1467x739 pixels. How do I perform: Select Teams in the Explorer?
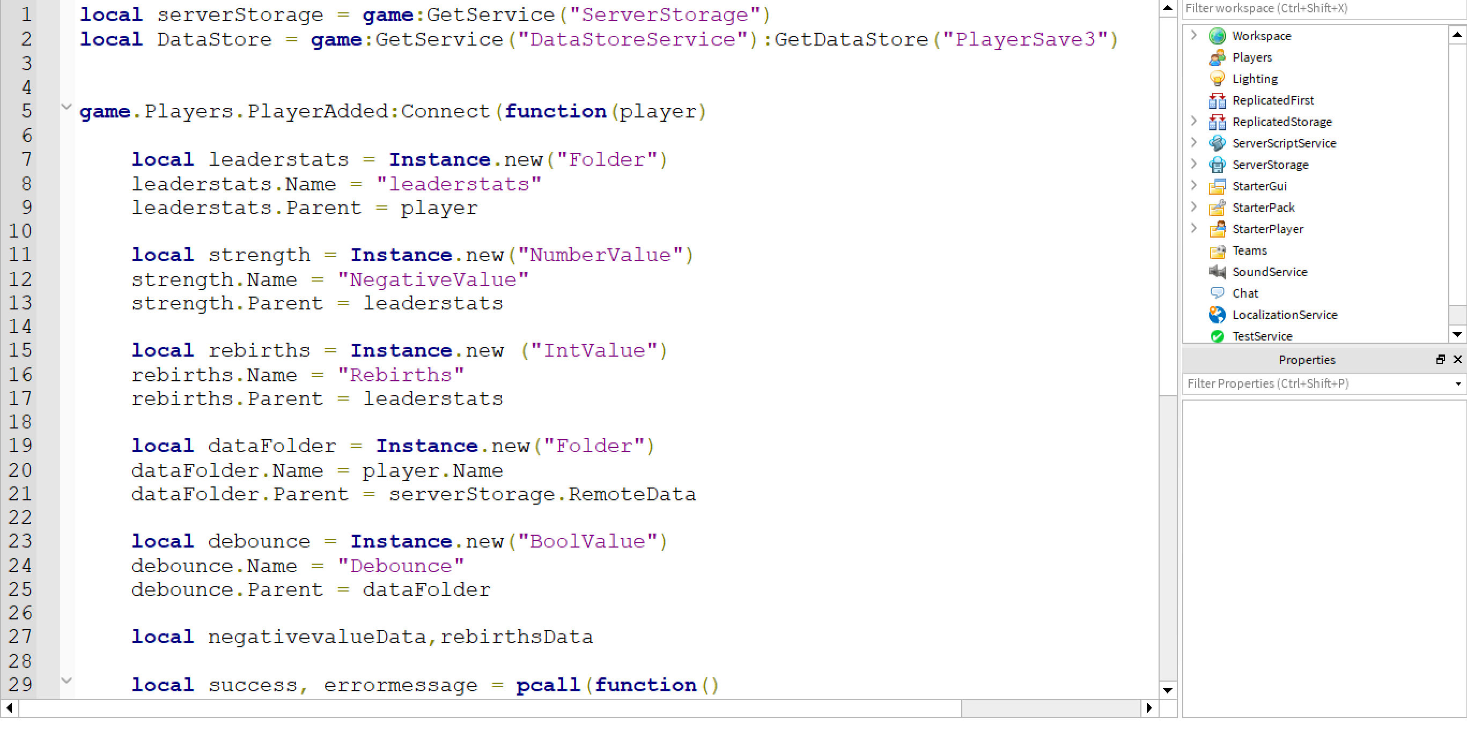tap(1249, 250)
